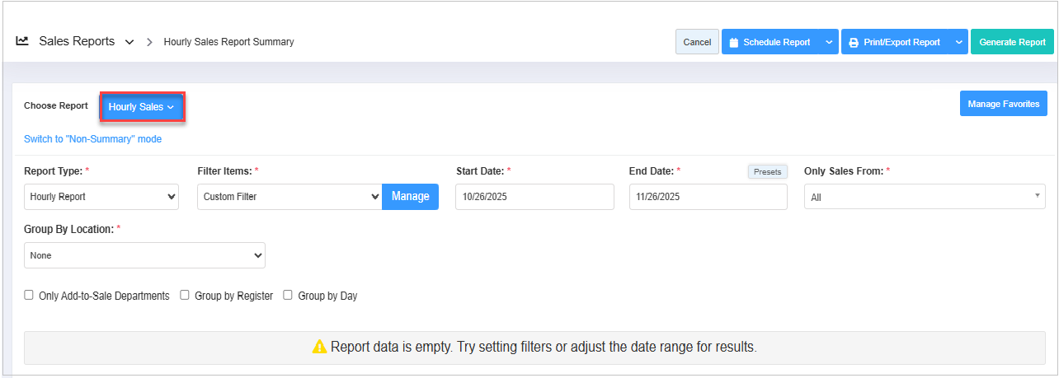Open the Group By Location dropdown

(144, 255)
